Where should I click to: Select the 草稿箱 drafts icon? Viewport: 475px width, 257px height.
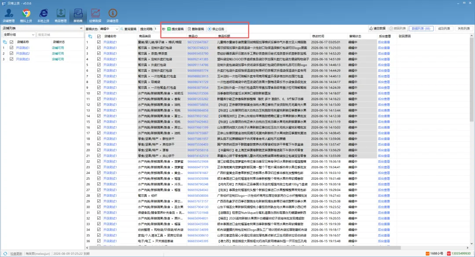coord(78,15)
